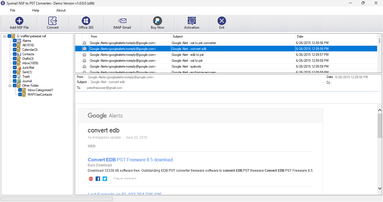Click the All(1816) folder icon
This screenshot has height=202, width=383.
pyautogui.click(x=19, y=45)
